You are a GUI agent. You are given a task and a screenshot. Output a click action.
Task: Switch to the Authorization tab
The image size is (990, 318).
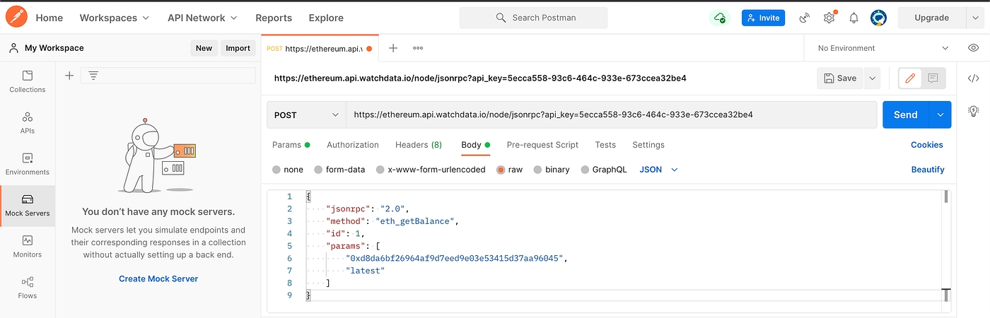coord(352,145)
